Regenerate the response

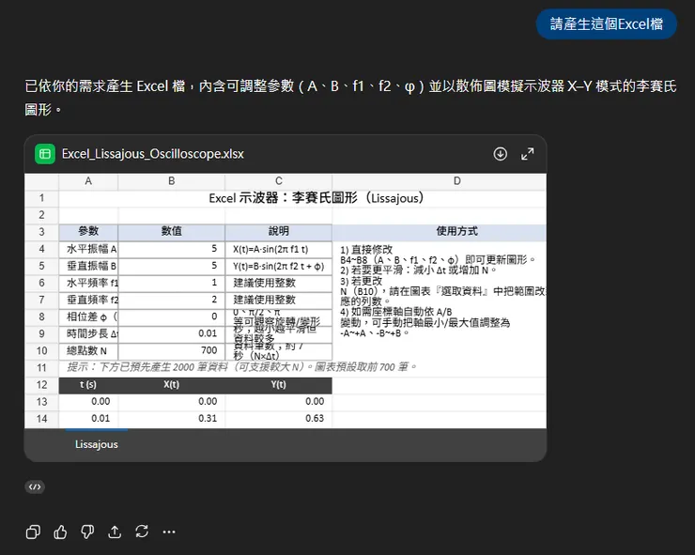[142, 532]
